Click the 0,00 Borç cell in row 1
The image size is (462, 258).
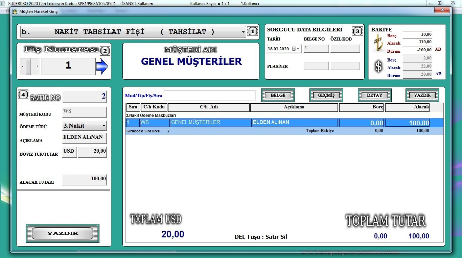coord(361,123)
